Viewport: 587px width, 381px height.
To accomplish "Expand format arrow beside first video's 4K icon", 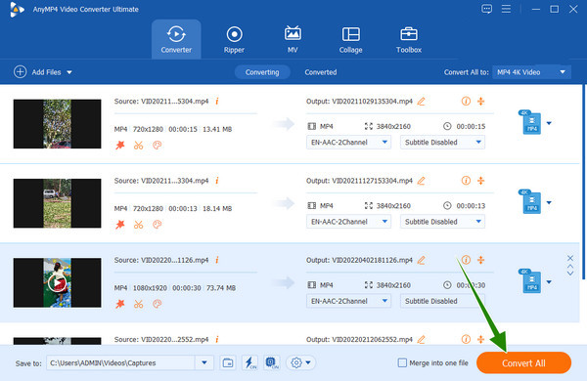I will point(549,123).
